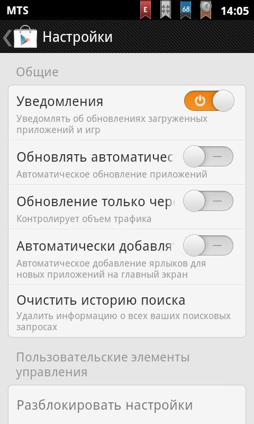The height and width of the screenshot is (424, 254).
Task: Tap the Пользовательские элементы управления section header
Action: (103, 365)
